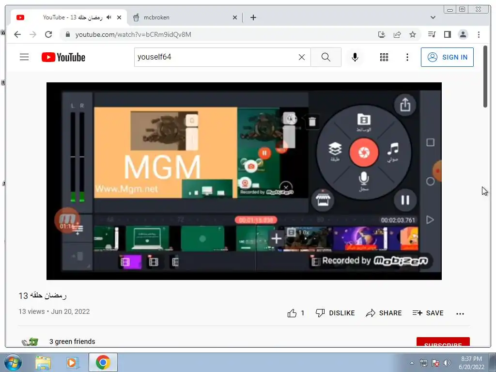Click the SIGN IN button
This screenshot has width=496, height=372.
447,57
